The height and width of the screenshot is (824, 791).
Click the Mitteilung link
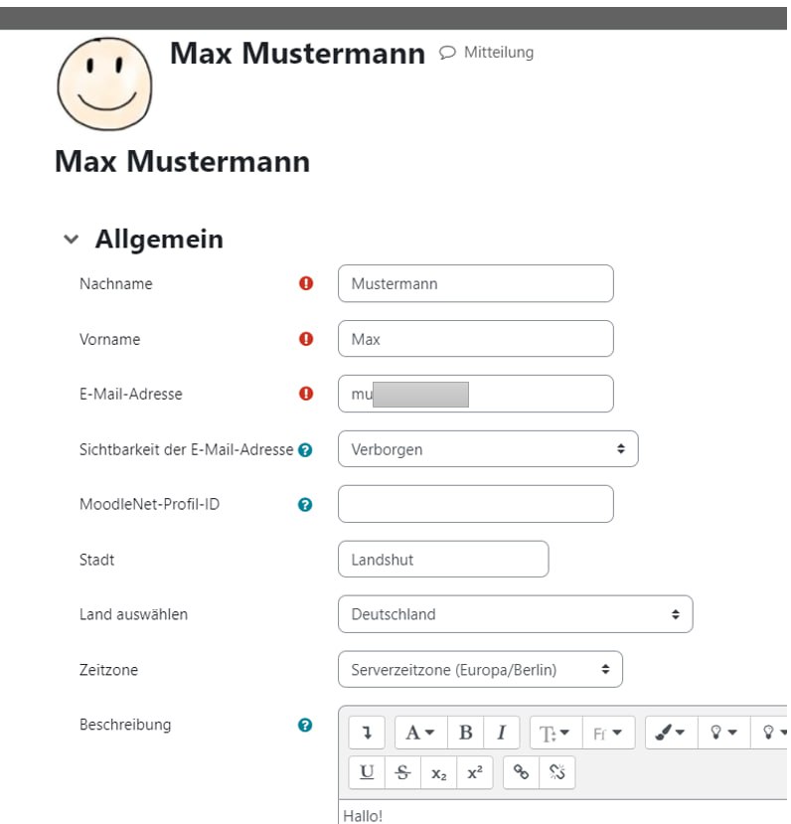(x=487, y=52)
